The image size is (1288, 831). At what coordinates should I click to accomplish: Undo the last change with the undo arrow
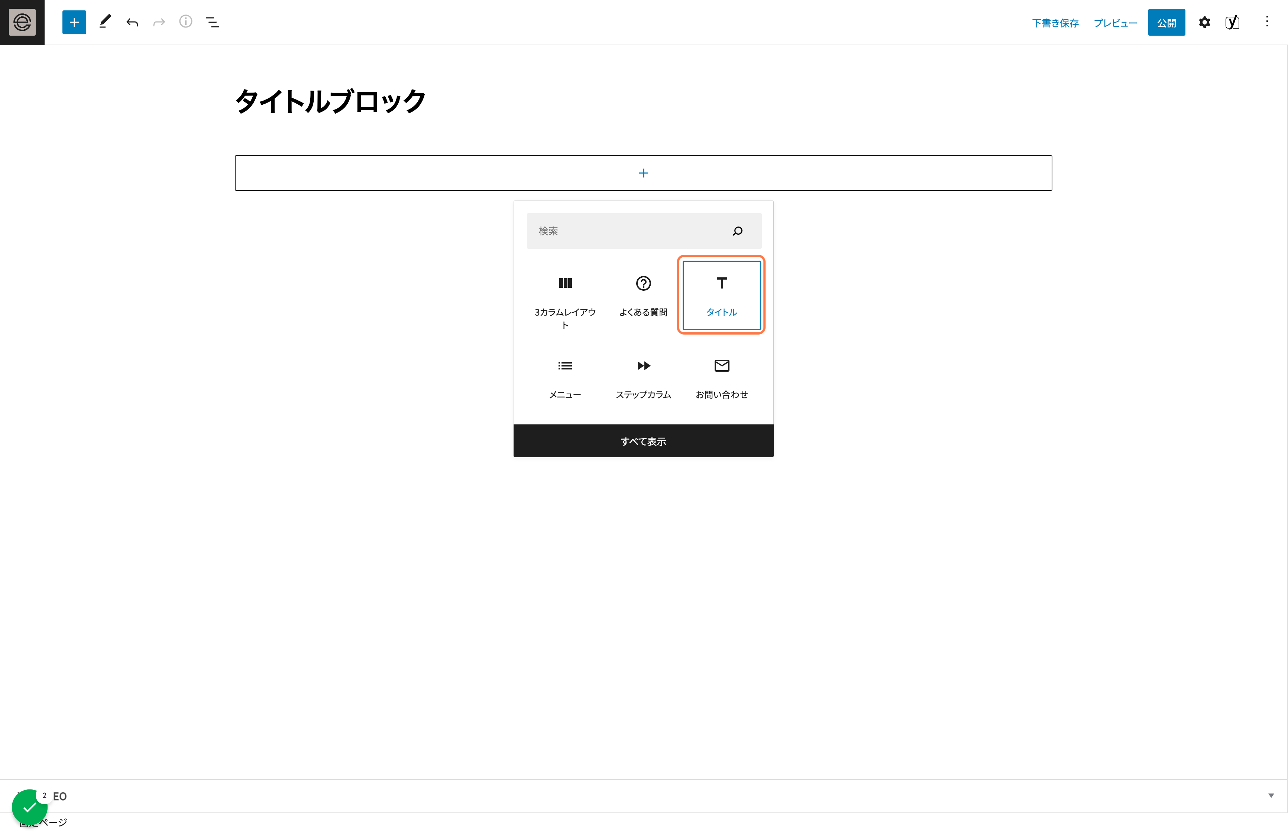tap(132, 22)
